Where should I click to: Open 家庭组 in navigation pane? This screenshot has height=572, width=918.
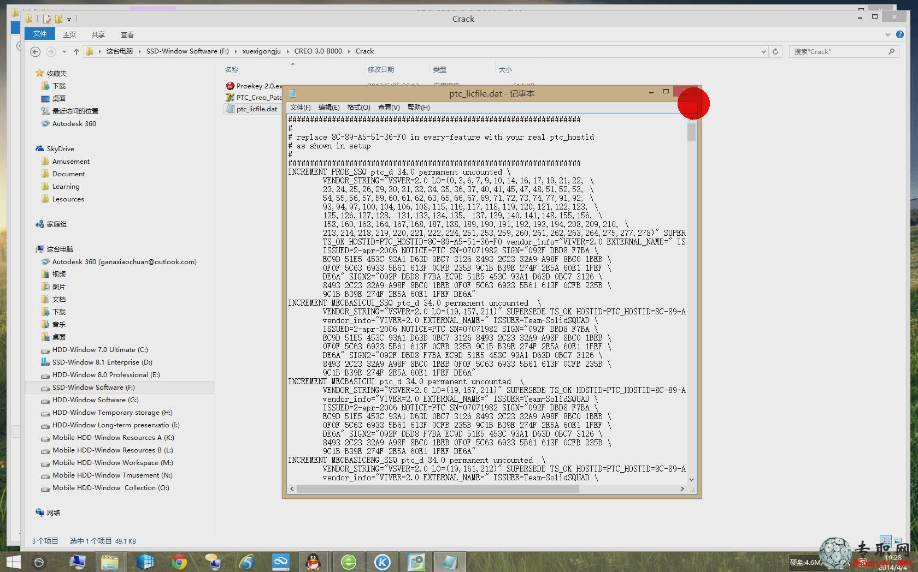pos(51,224)
